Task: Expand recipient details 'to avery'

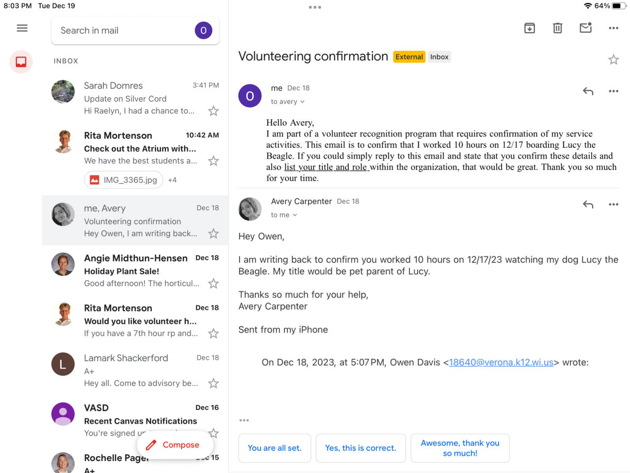Action: coord(288,101)
